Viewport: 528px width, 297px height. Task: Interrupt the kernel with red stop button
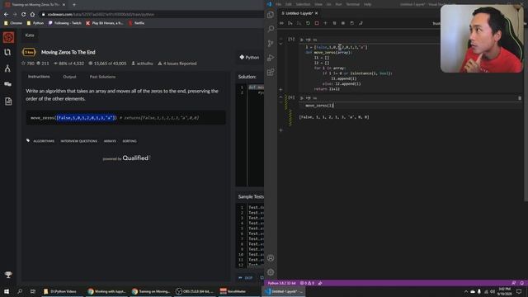tap(317, 23)
